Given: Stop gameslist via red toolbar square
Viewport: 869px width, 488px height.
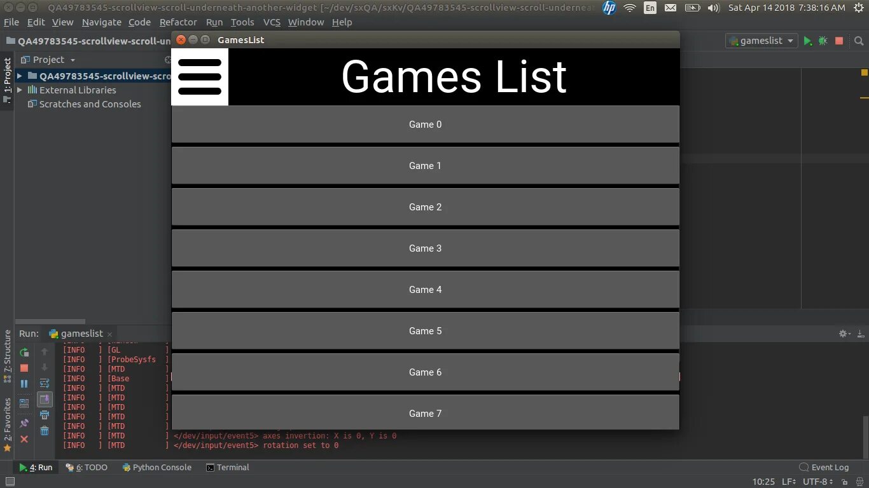Looking at the screenshot, I should (x=839, y=41).
